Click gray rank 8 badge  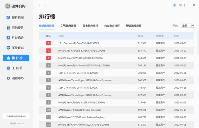point(48,95)
